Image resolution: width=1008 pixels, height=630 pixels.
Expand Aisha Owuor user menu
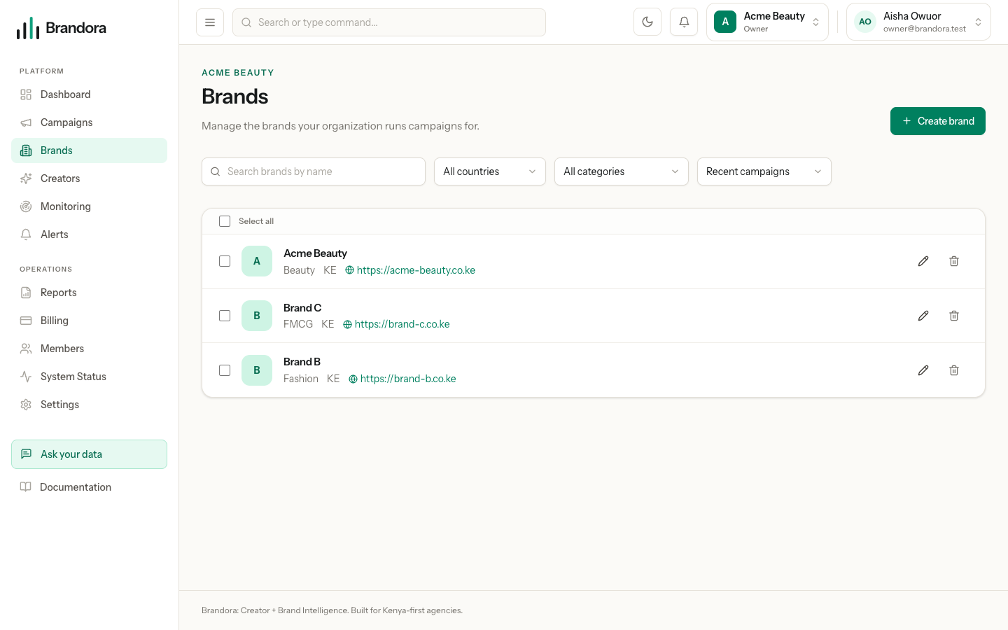pyautogui.click(x=918, y=22)
